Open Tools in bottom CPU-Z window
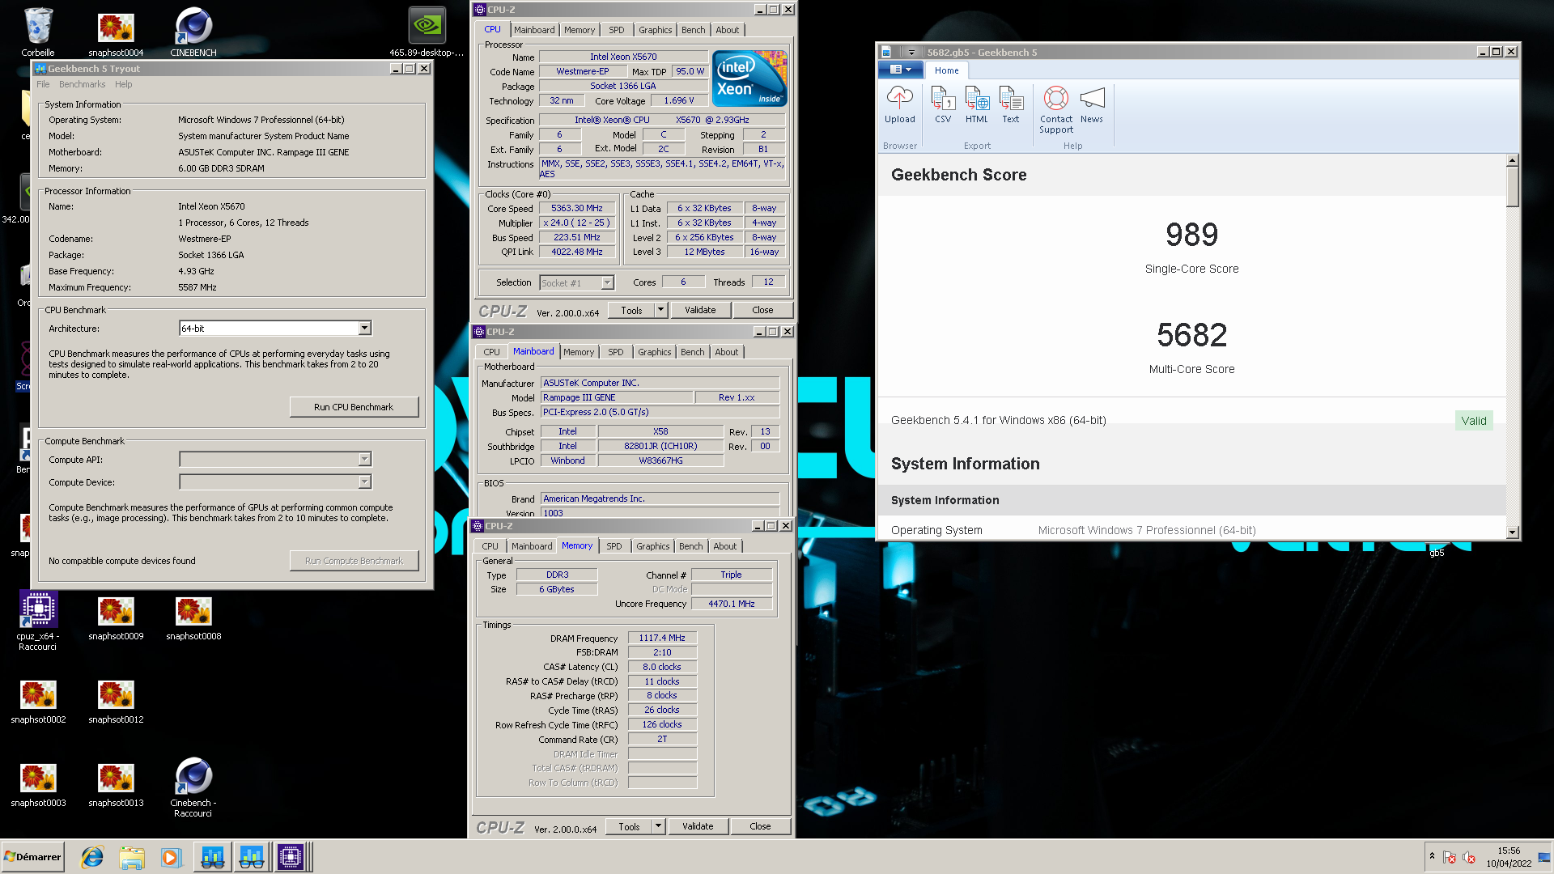Image resolution: width=1554 pixels, height=874 pixels. [629, 826]
